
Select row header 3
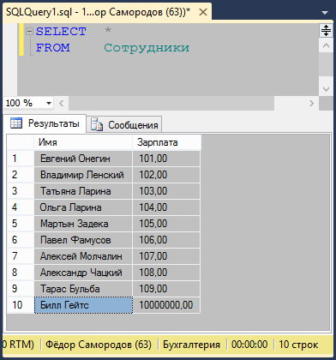click(x=21, y=191)
